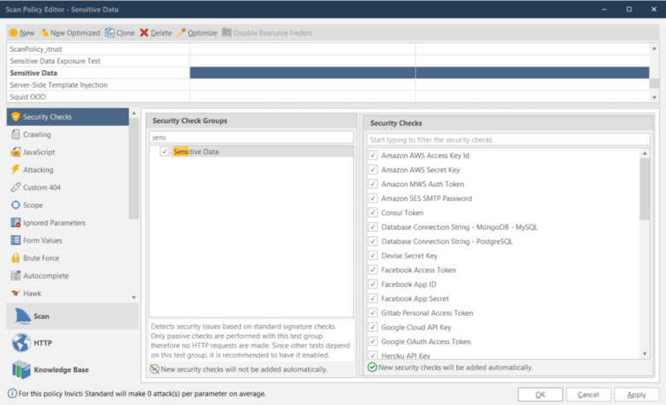The width and height of the screenshot is (666, 405).
Task: Click the red Delete icon
Action: click(x=145, y=33)
